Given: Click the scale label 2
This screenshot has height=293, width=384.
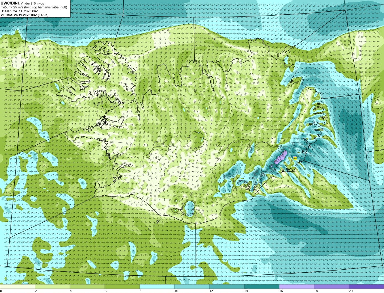Looking at the screenshot, I should click(x=36, y=291).
